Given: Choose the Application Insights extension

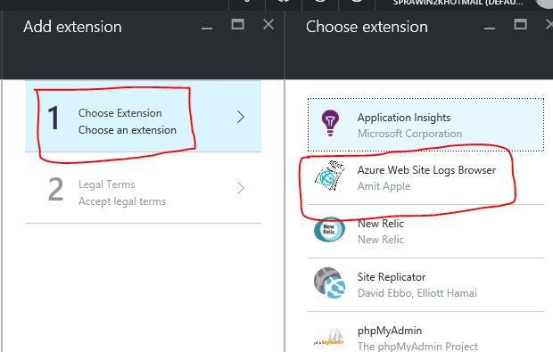Looking at the screenshot, I should [425, 125].
